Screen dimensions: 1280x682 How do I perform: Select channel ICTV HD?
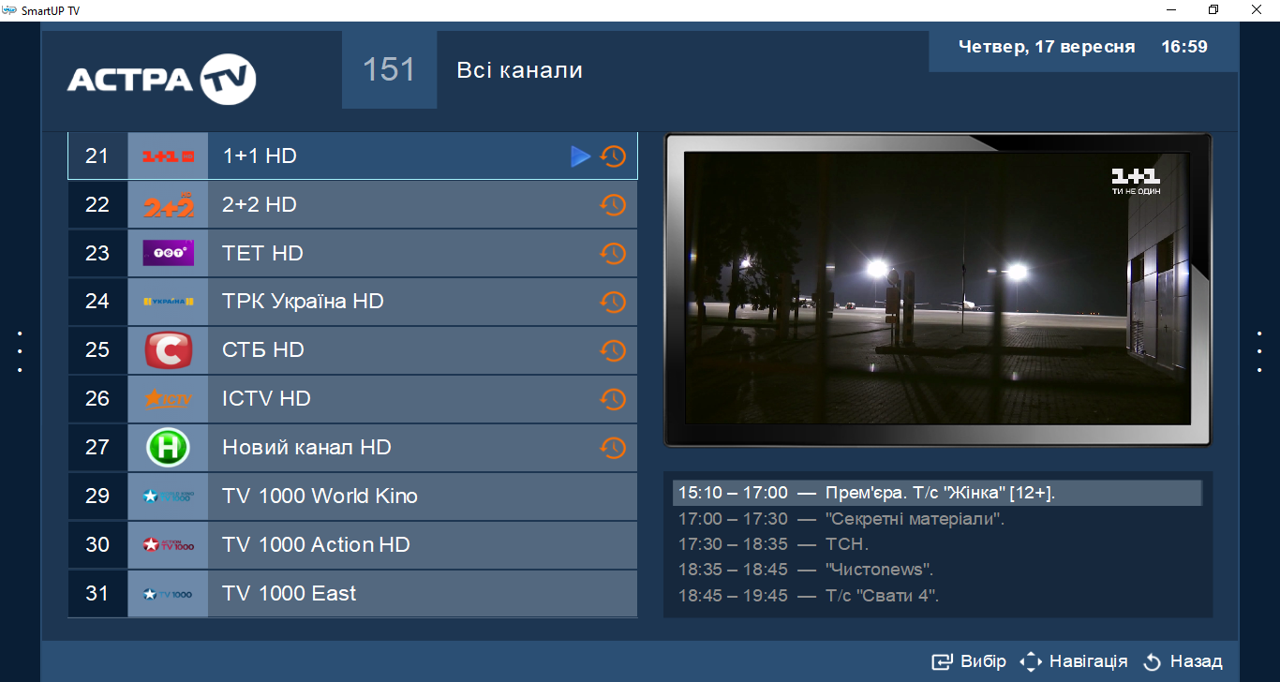point(352,399)
